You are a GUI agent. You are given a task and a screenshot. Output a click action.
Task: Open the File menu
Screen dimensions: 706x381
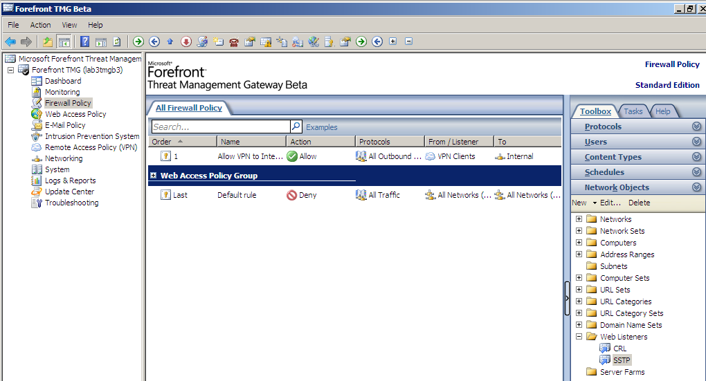14,25
